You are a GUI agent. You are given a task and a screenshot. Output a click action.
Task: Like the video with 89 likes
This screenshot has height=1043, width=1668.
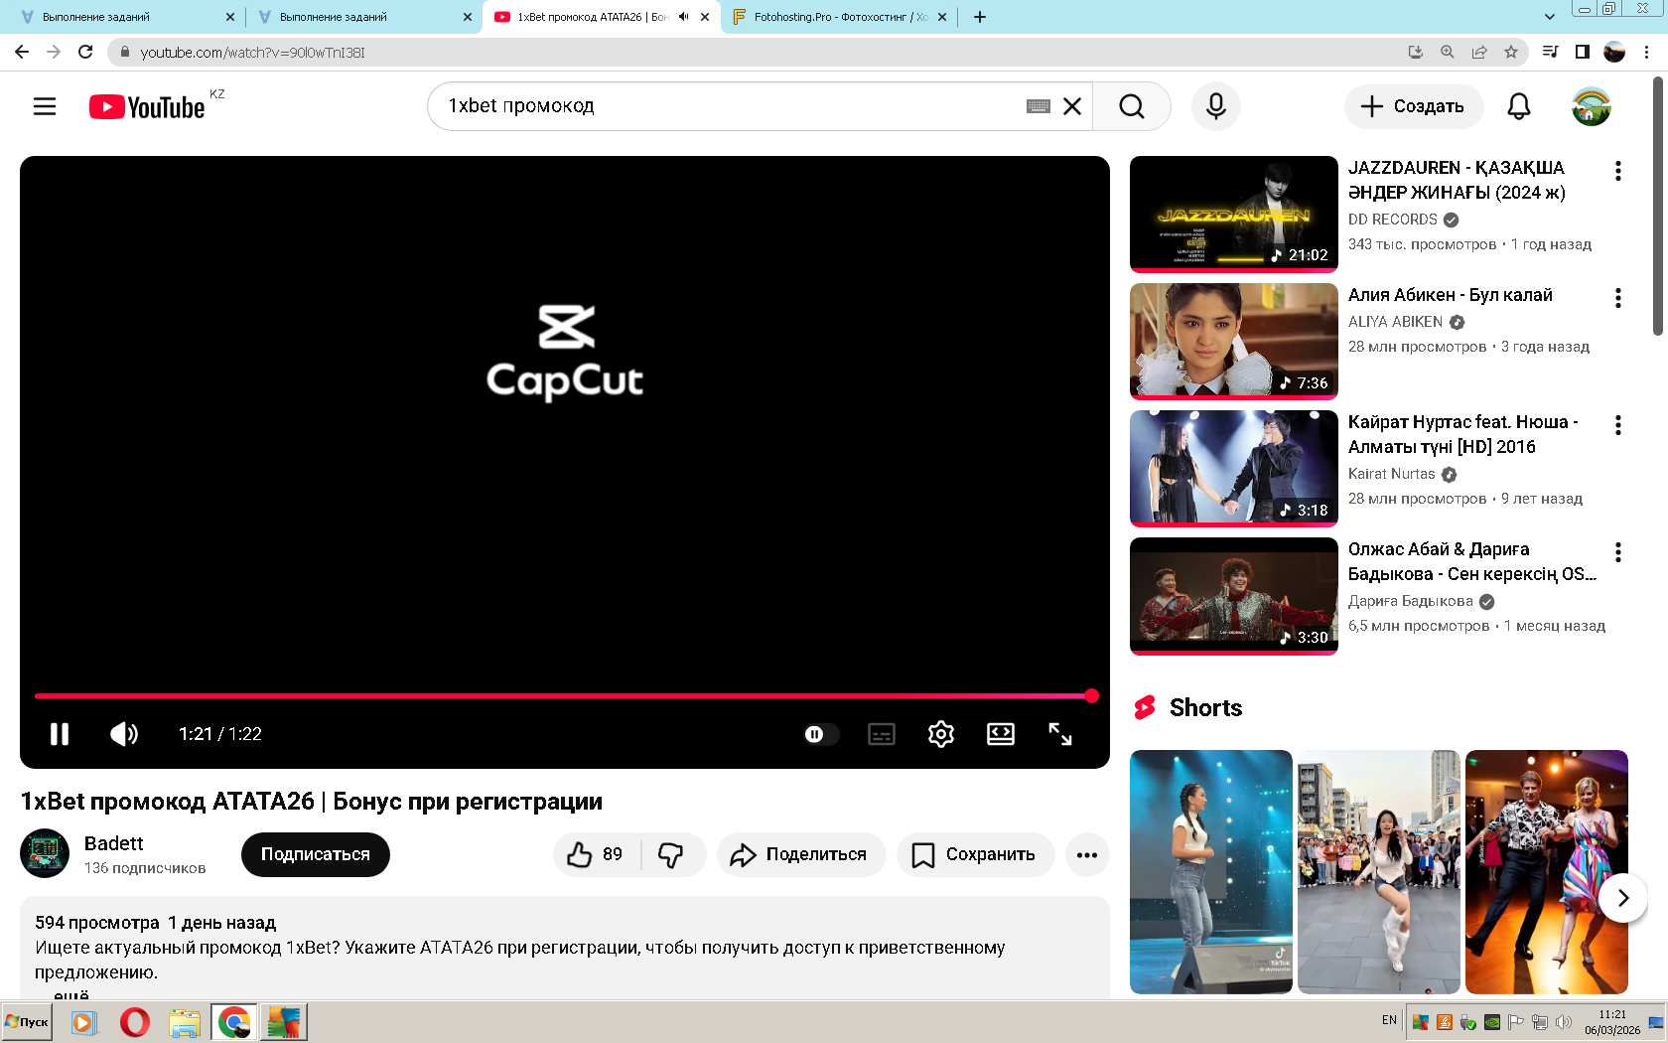click(x=596, y=854)
